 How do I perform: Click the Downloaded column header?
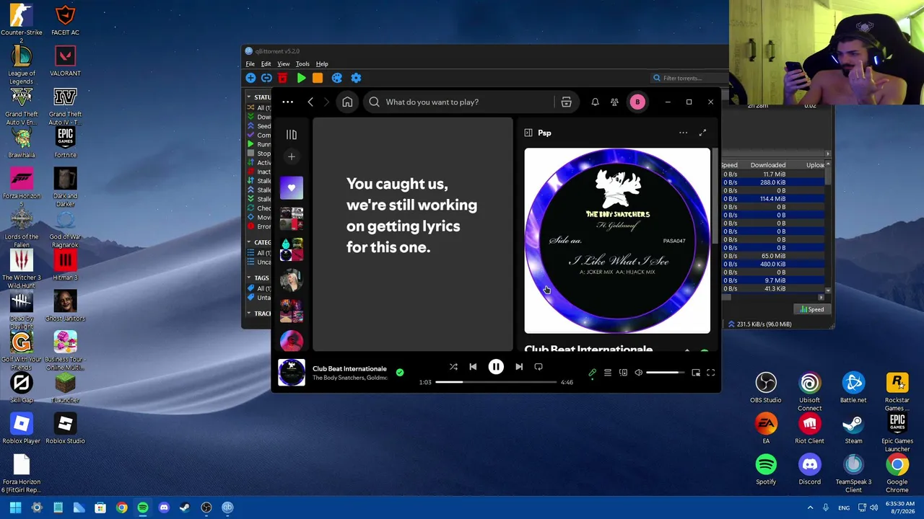pos(768,165)
